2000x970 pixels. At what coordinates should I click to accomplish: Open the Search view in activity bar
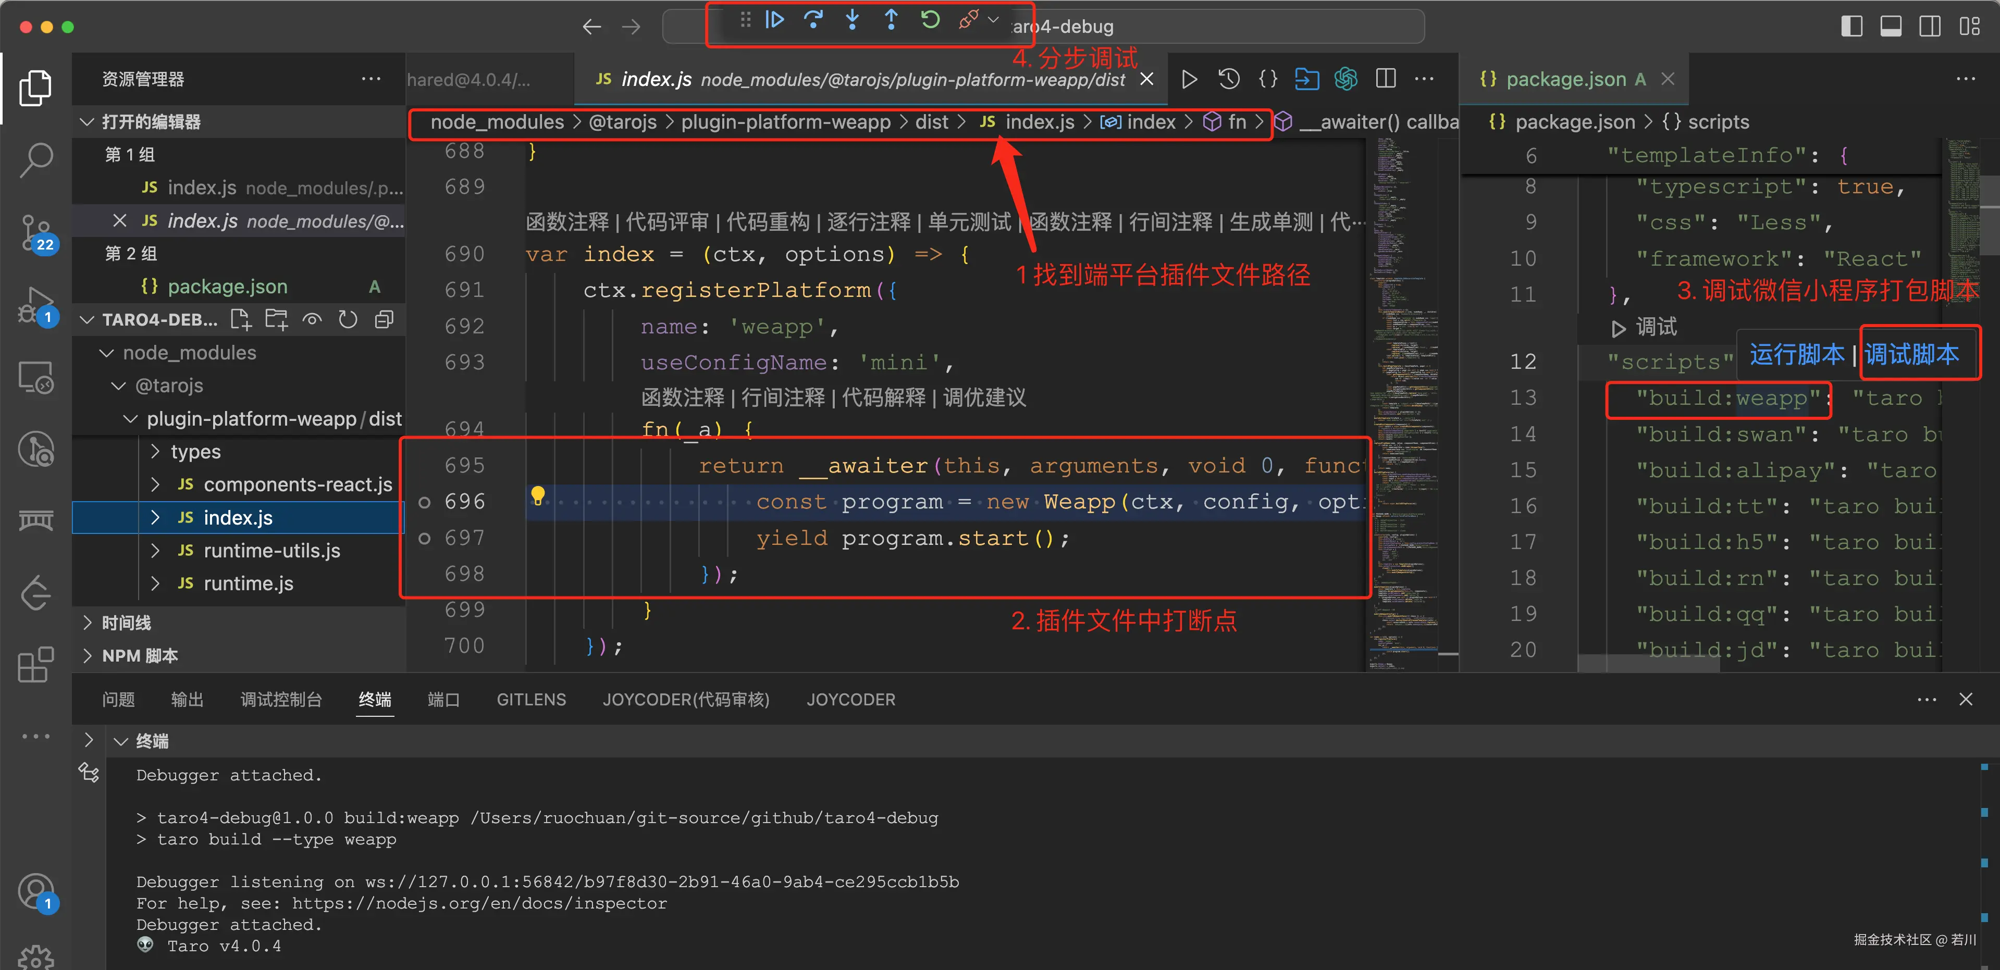[36, 160]
